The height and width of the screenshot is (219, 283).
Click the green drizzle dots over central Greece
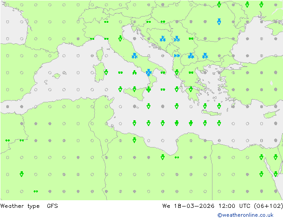tap(191, 73)
